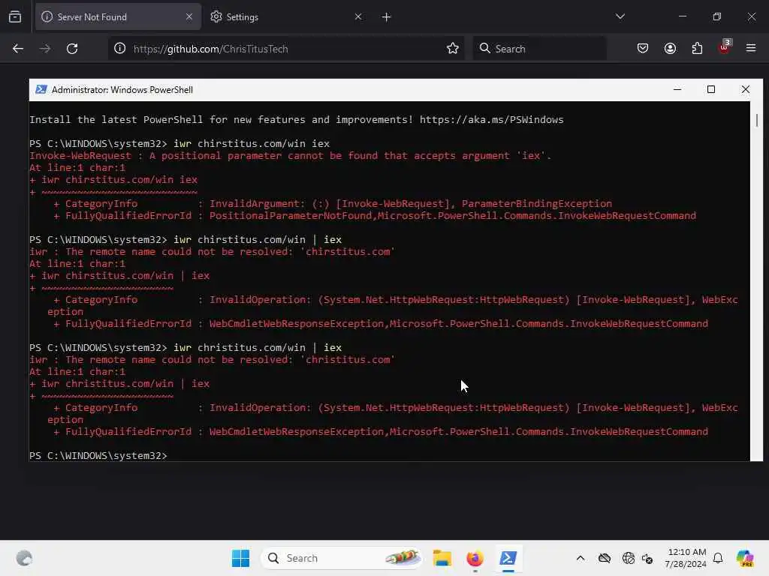Open the Windows widgets icon on taskbar
The image size is (769, 576).
pyautogui.click(x=24, y=558)
